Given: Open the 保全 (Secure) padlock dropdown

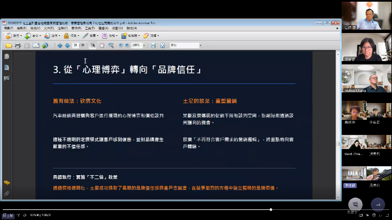Looking at the screenshot, I should coord(71,36).
